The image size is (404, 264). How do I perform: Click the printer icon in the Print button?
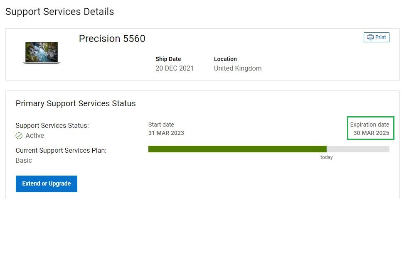click(370, 37)
